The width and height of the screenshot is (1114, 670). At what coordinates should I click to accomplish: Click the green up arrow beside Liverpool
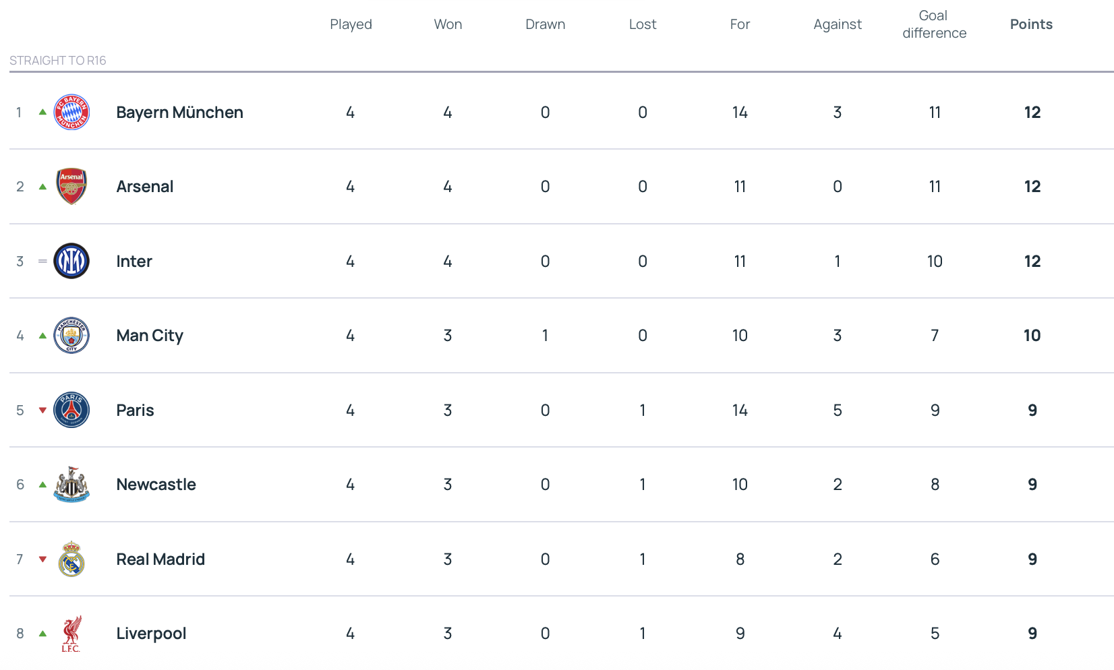tap(42, 634)
